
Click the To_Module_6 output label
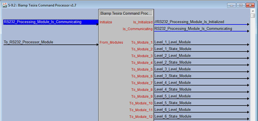click(x=142, y=76)
